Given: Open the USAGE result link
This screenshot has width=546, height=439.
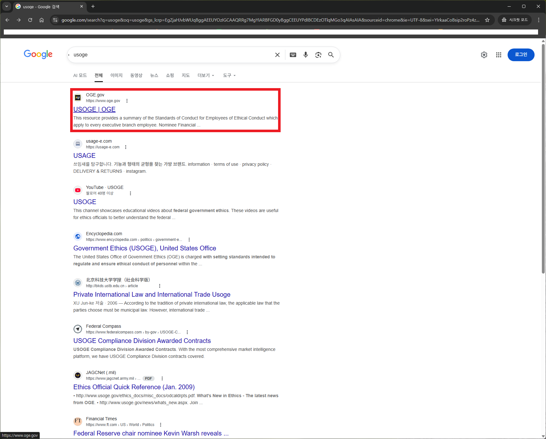Looking at the screenshot, I should pyautogui.click(x=84, y=156).
